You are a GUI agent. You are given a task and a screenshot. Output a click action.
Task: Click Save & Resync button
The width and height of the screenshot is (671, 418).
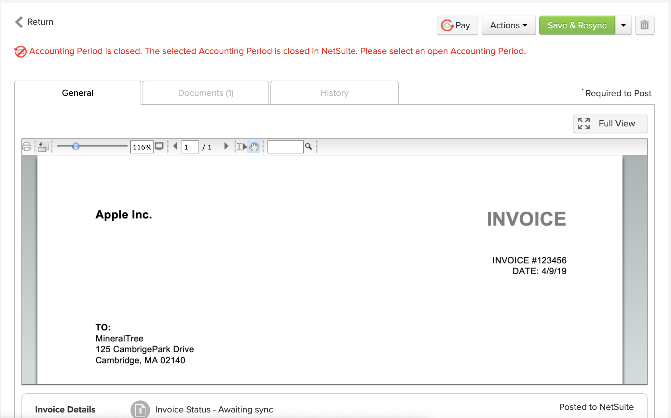coord(577,25)
